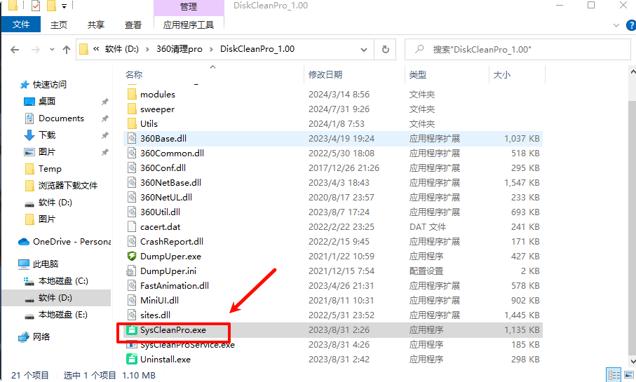Switch to the 查看 ribbon tab

tap(133, 25)
